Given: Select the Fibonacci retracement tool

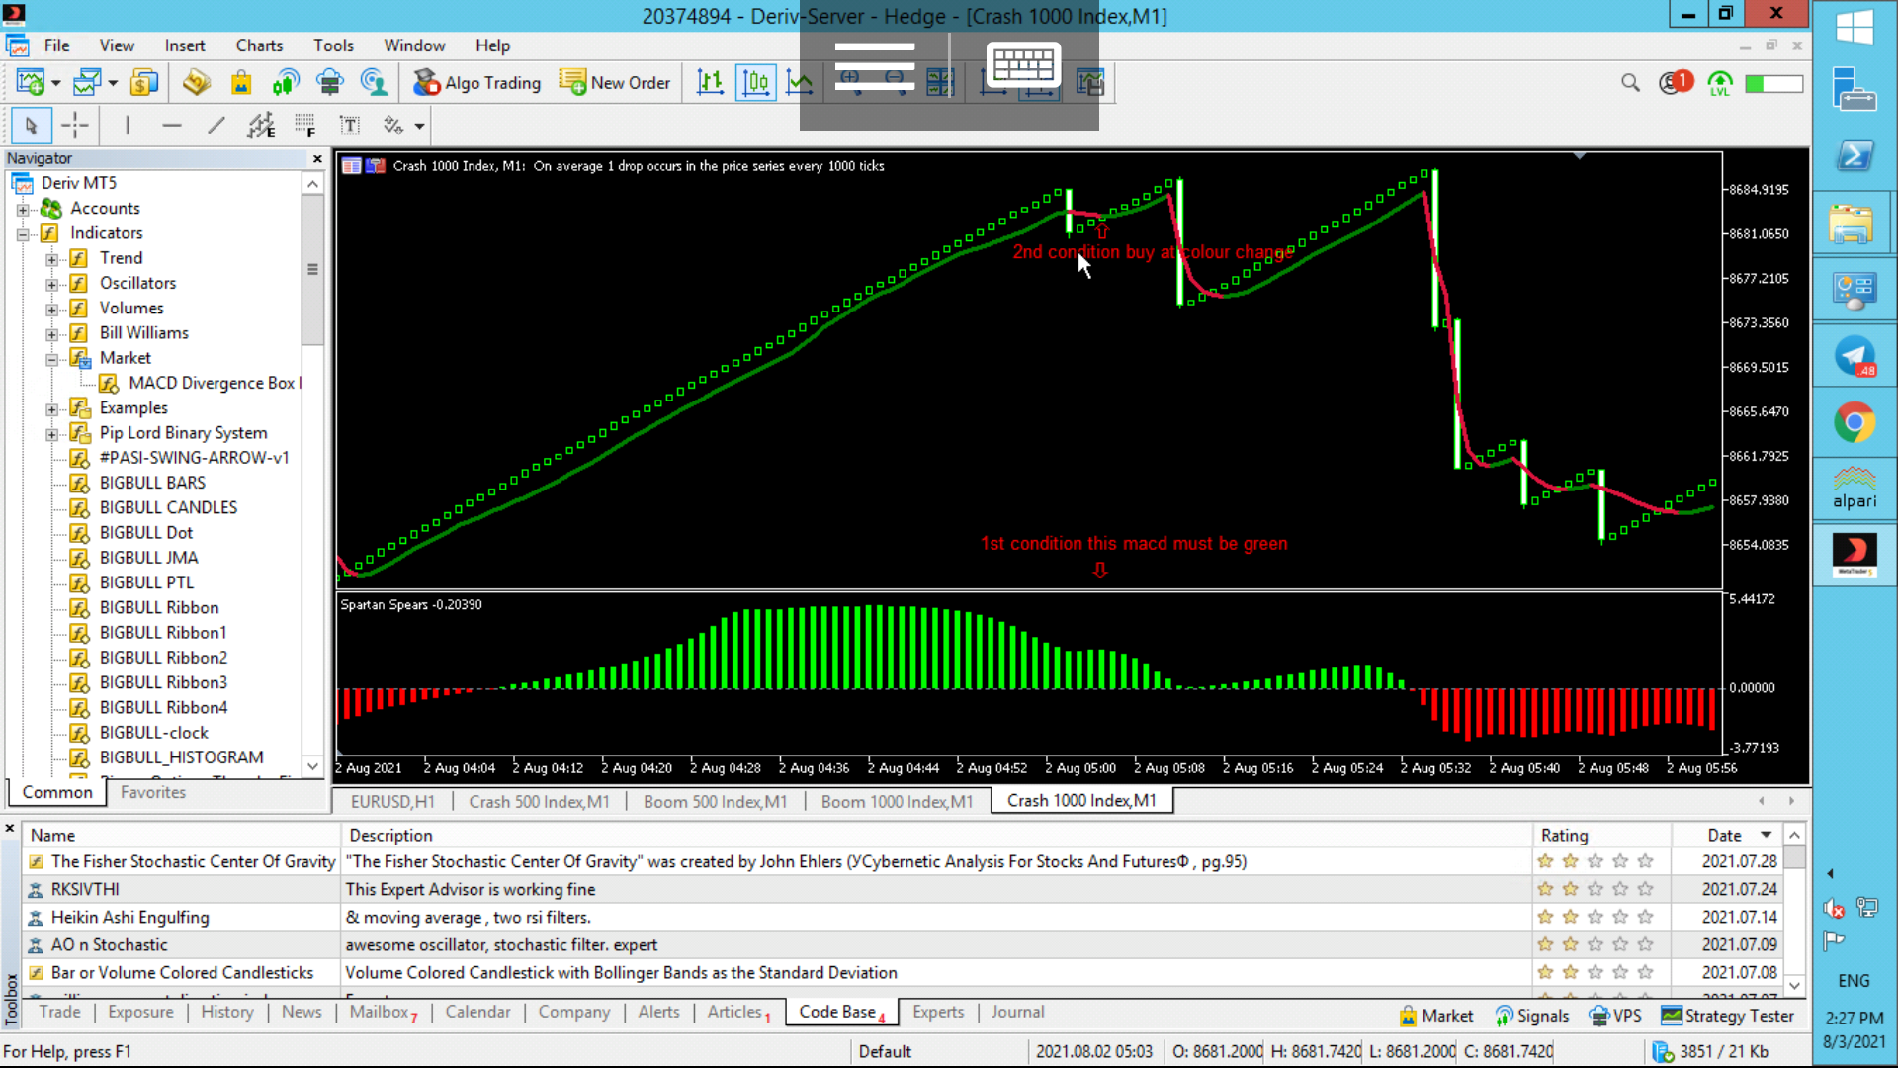Looking at the screenshot, I should pyautogui.click(x=305, y=126).
